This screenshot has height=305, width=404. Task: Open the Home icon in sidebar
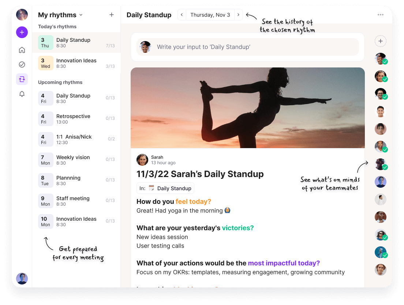tap(22, 50)
